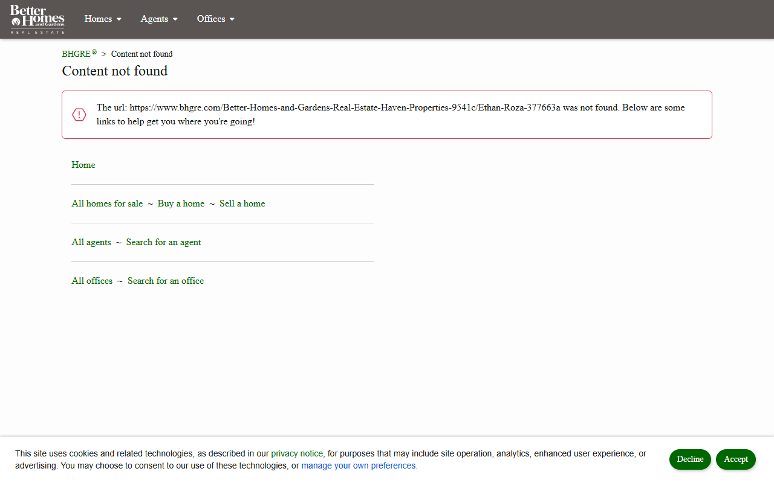Decline cookies with the Decline button

pos(690,459)
